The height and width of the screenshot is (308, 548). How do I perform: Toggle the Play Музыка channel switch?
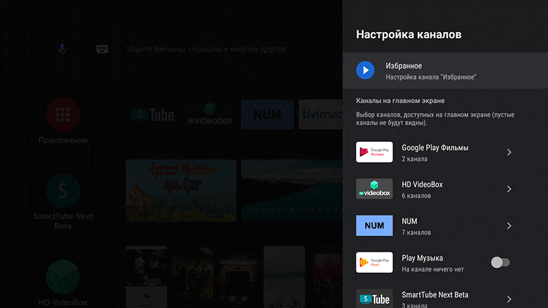[500, 262]
